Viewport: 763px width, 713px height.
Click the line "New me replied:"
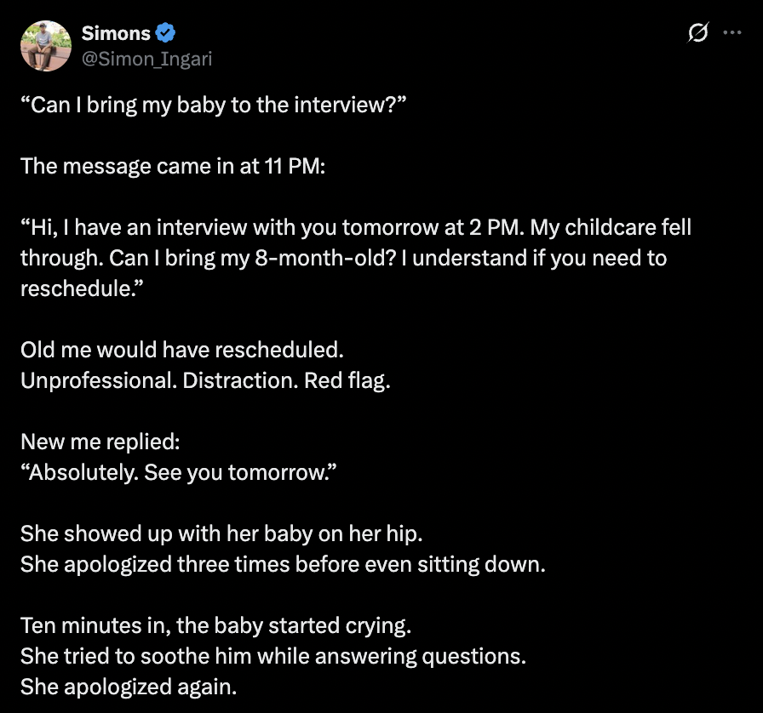pyautogui.click(x=100, y=442)
